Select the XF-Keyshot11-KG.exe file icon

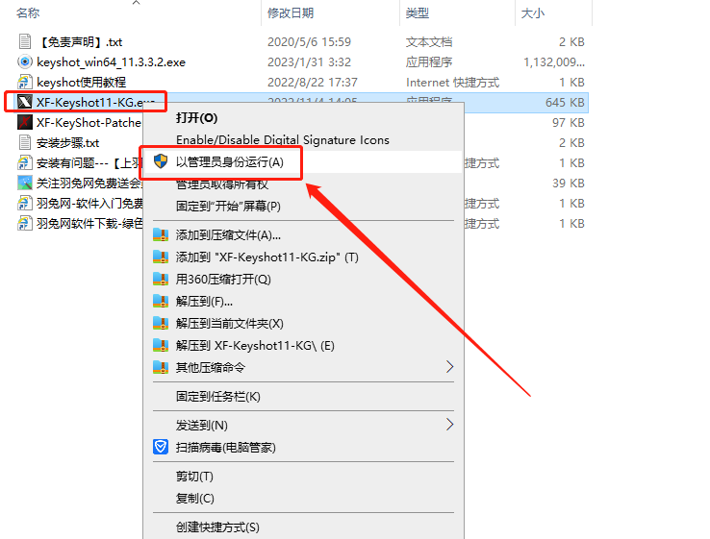click(25, 102)
